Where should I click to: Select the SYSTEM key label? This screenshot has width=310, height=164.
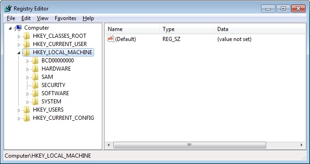coord(51,102)
